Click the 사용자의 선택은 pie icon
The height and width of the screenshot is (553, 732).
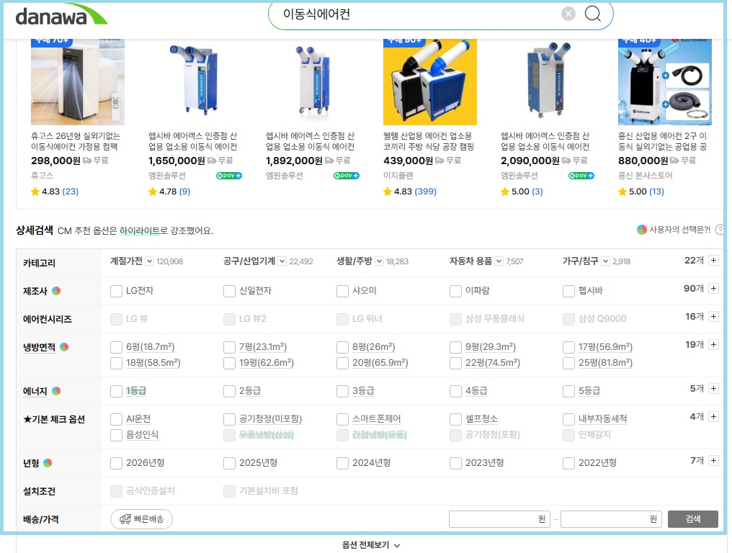642,229
